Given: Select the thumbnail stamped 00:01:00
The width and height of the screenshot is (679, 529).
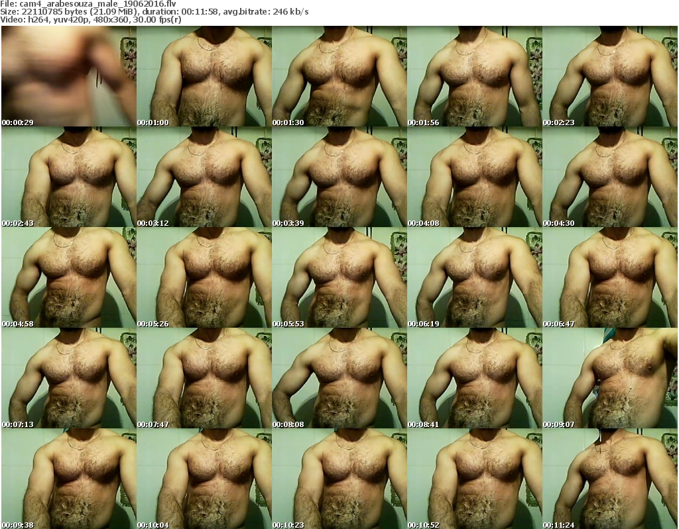Looking at the screenshot, I should [x=204, y=76].
